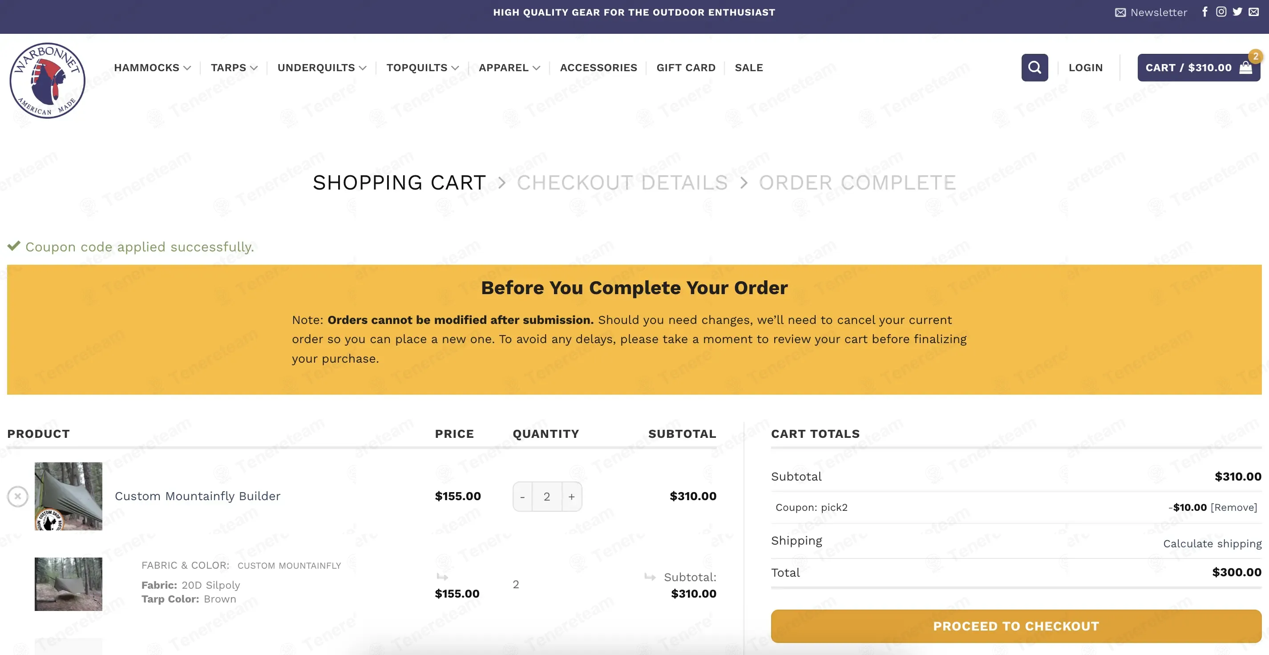The width and height of the screenshot is (1269, 655).
Task: Click the email envelope icon beside Twitter
Action: coord(1254,12)
